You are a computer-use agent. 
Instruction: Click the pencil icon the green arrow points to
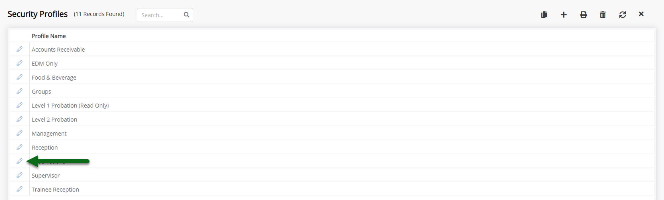(x=19, y=161)
